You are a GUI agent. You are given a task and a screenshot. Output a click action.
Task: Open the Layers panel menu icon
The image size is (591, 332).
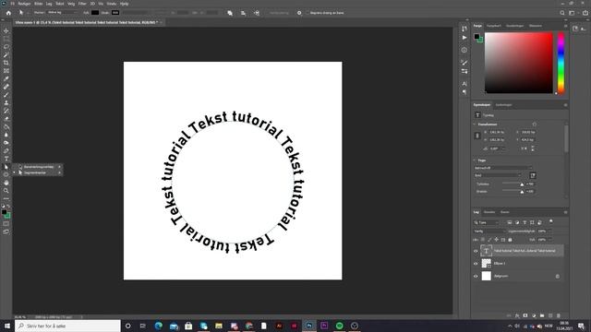pos(565,212)
